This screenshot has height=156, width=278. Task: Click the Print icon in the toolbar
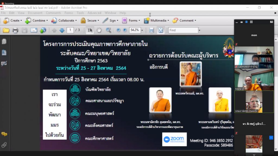(15, 30)
